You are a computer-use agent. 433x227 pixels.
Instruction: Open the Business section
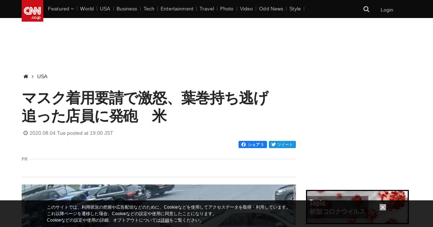(x=127, y=9)
